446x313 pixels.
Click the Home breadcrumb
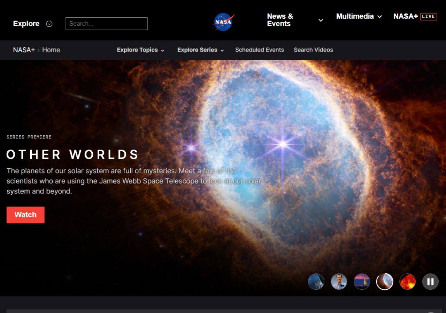point(51,50)
